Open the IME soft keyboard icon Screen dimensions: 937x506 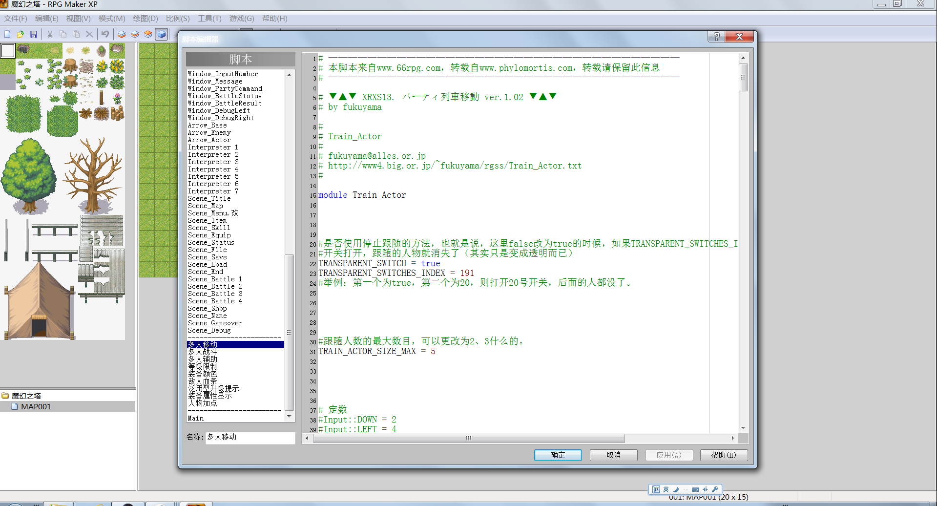tap(695, 489)
